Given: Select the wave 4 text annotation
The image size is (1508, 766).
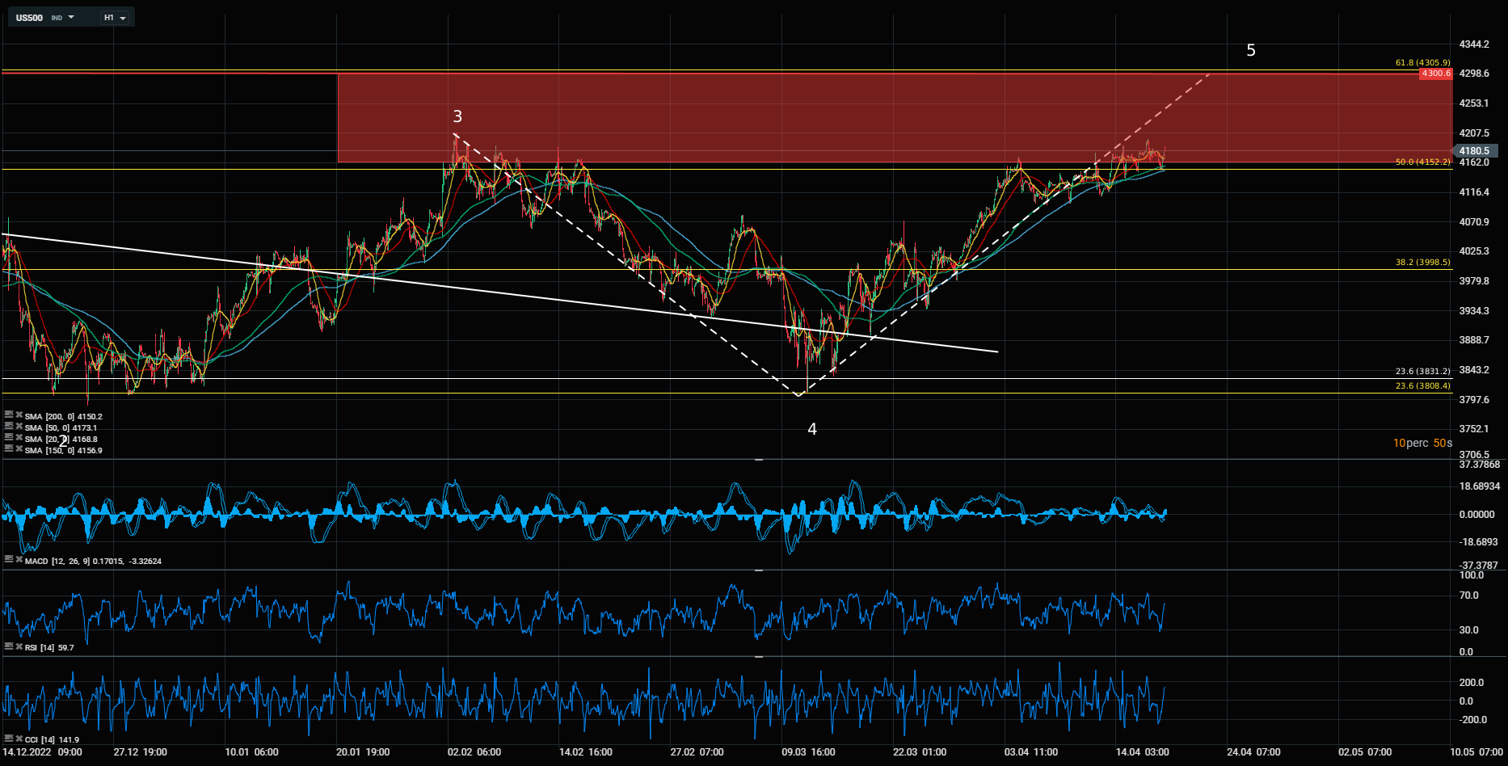Looking at the screenshot, I should click(811, 429).
